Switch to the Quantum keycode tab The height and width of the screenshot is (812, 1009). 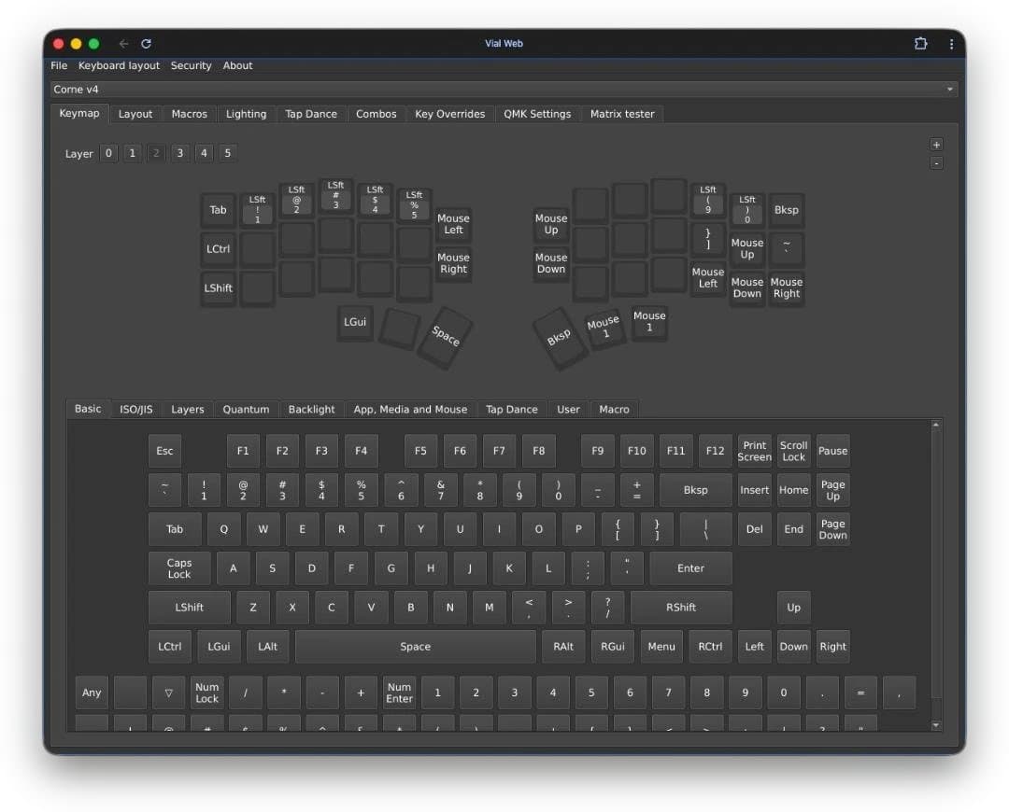[x=246, y=409]
